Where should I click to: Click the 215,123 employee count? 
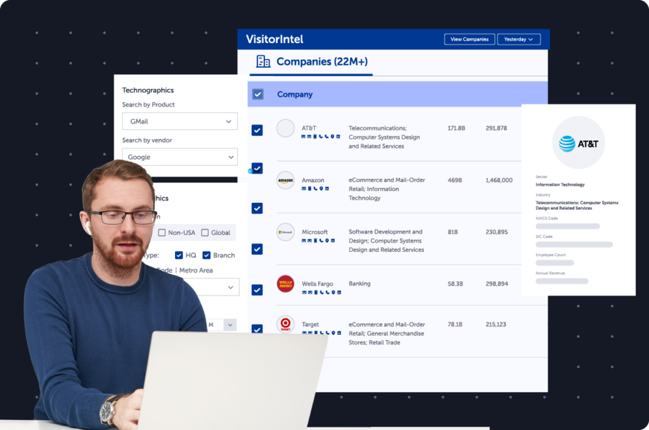496,324
